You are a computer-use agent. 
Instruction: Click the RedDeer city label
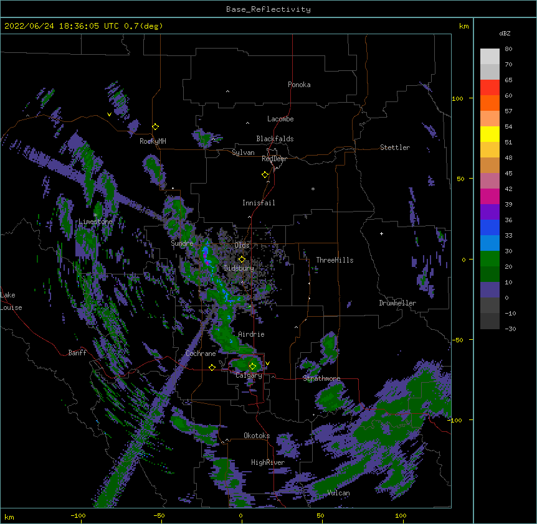click(274, 159)
